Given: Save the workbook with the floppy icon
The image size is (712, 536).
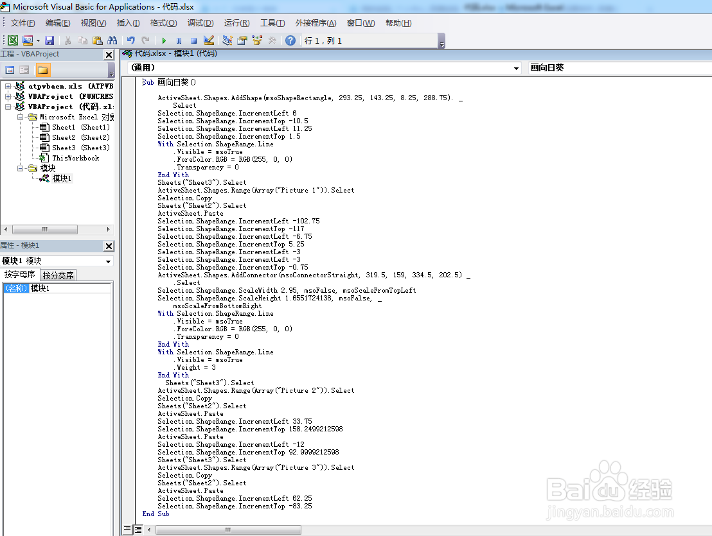Looking at the screenshot, I should pos(49,40).
